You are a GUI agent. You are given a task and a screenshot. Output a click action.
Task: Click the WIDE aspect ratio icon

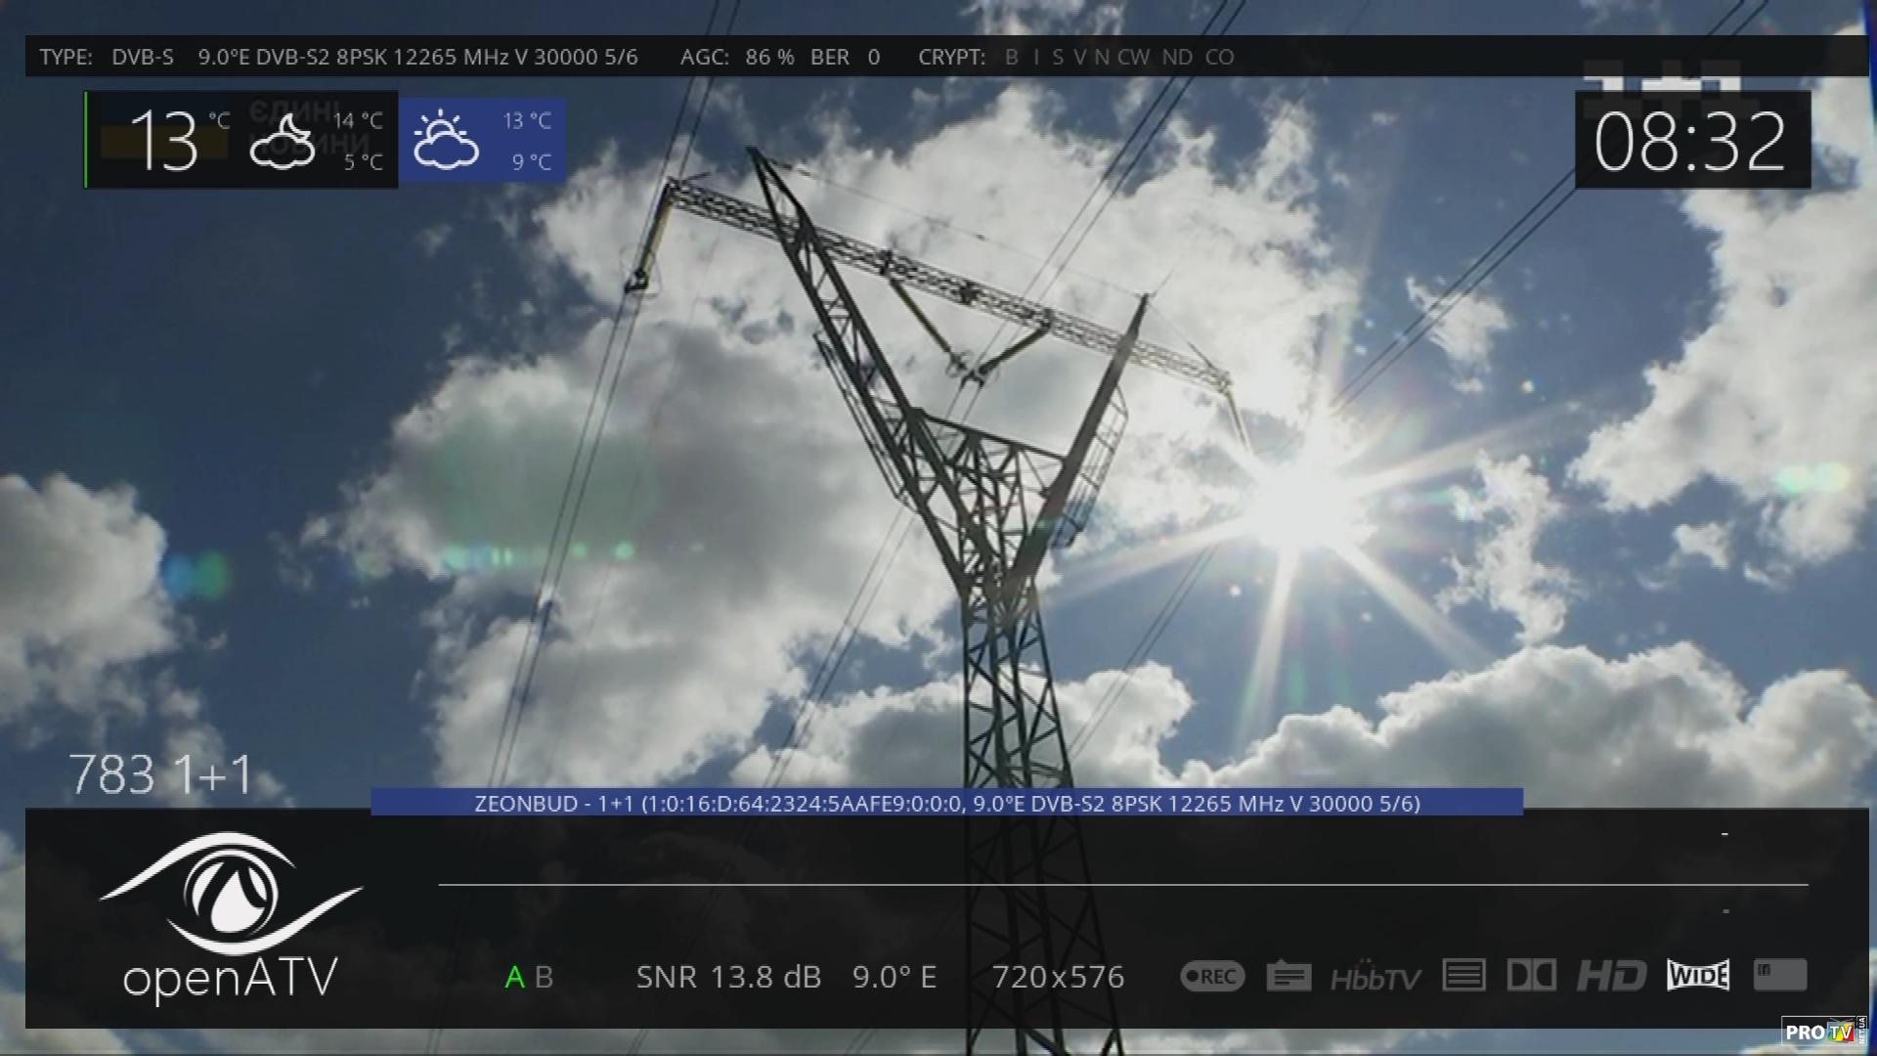click(1698, 975)
